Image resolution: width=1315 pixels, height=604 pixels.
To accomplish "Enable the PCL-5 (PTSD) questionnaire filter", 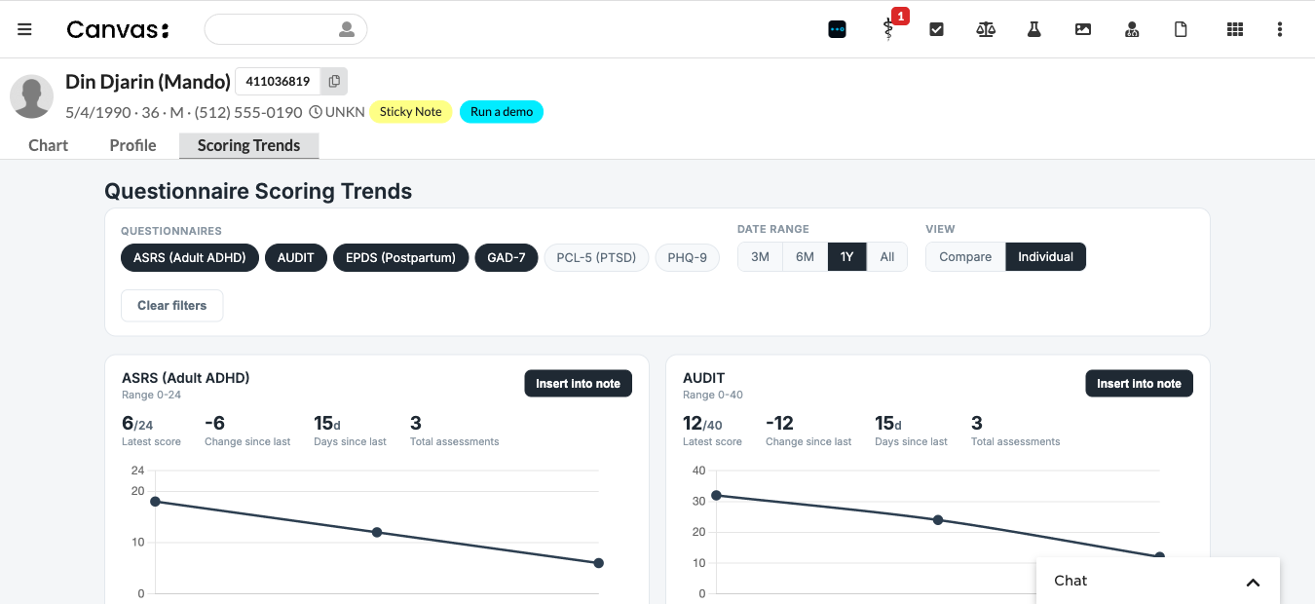I will click(x=596, y=257).
